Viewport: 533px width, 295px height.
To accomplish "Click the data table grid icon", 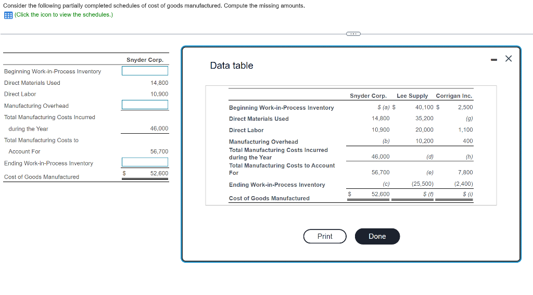I will coord(8,15).
